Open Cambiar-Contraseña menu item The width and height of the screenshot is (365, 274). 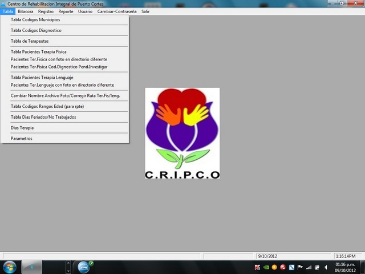point(117,11)
